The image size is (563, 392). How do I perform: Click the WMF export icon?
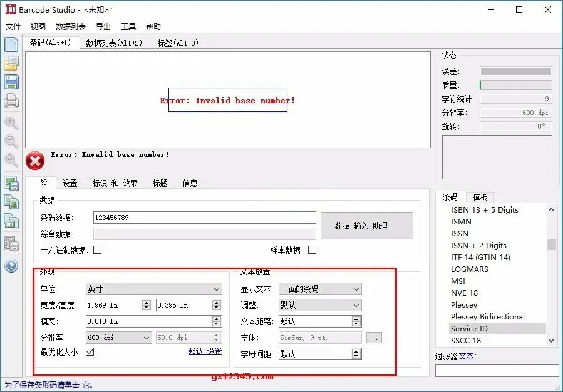tap(11, 221)
